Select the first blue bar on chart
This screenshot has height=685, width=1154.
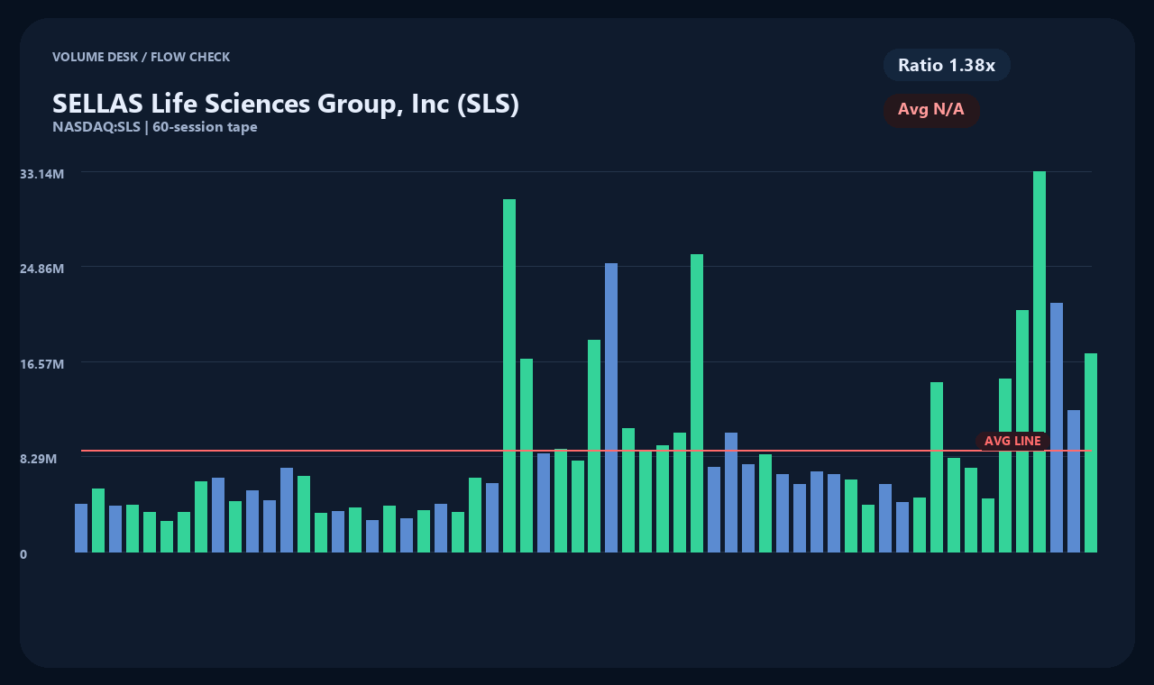pos(81,528)
